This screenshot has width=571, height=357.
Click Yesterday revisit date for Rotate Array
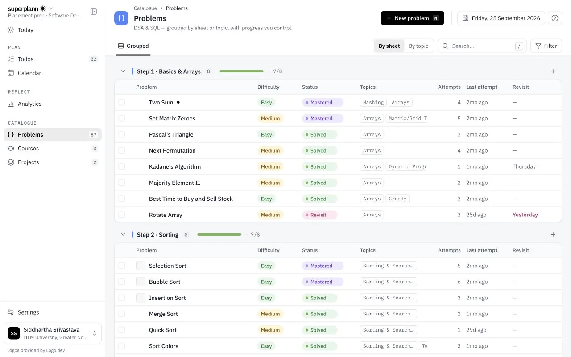coord(525,215)
